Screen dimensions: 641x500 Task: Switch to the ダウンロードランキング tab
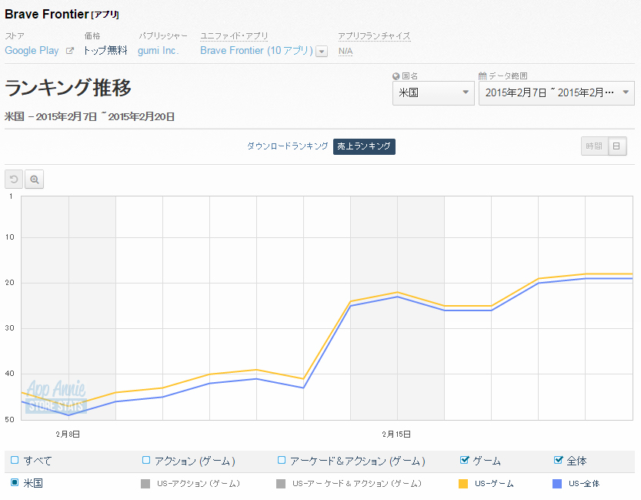point(287,146)
